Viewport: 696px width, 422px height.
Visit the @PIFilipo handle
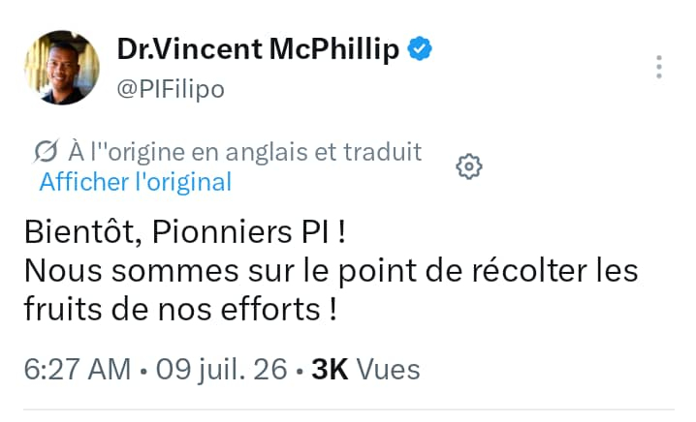(171, 90)
